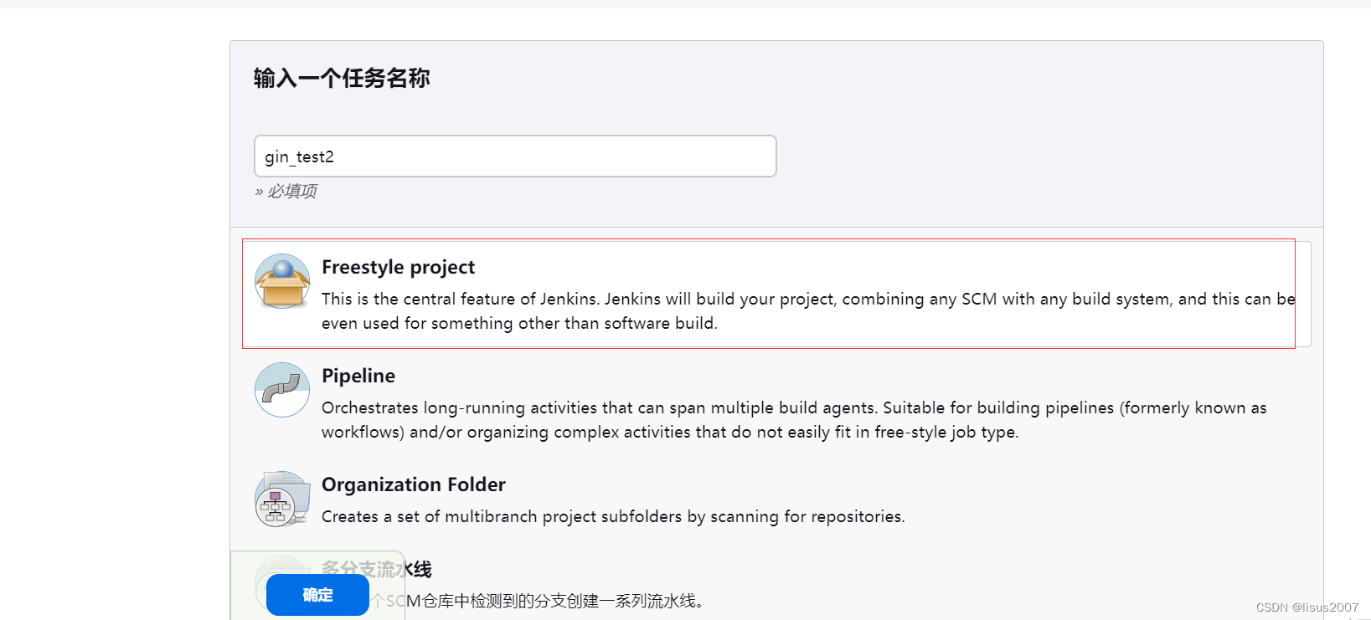Image resolution: width=1371 pixels, height=620 pixels.
Task: Select the Freestyle project heading
Action: click(398, 267)
